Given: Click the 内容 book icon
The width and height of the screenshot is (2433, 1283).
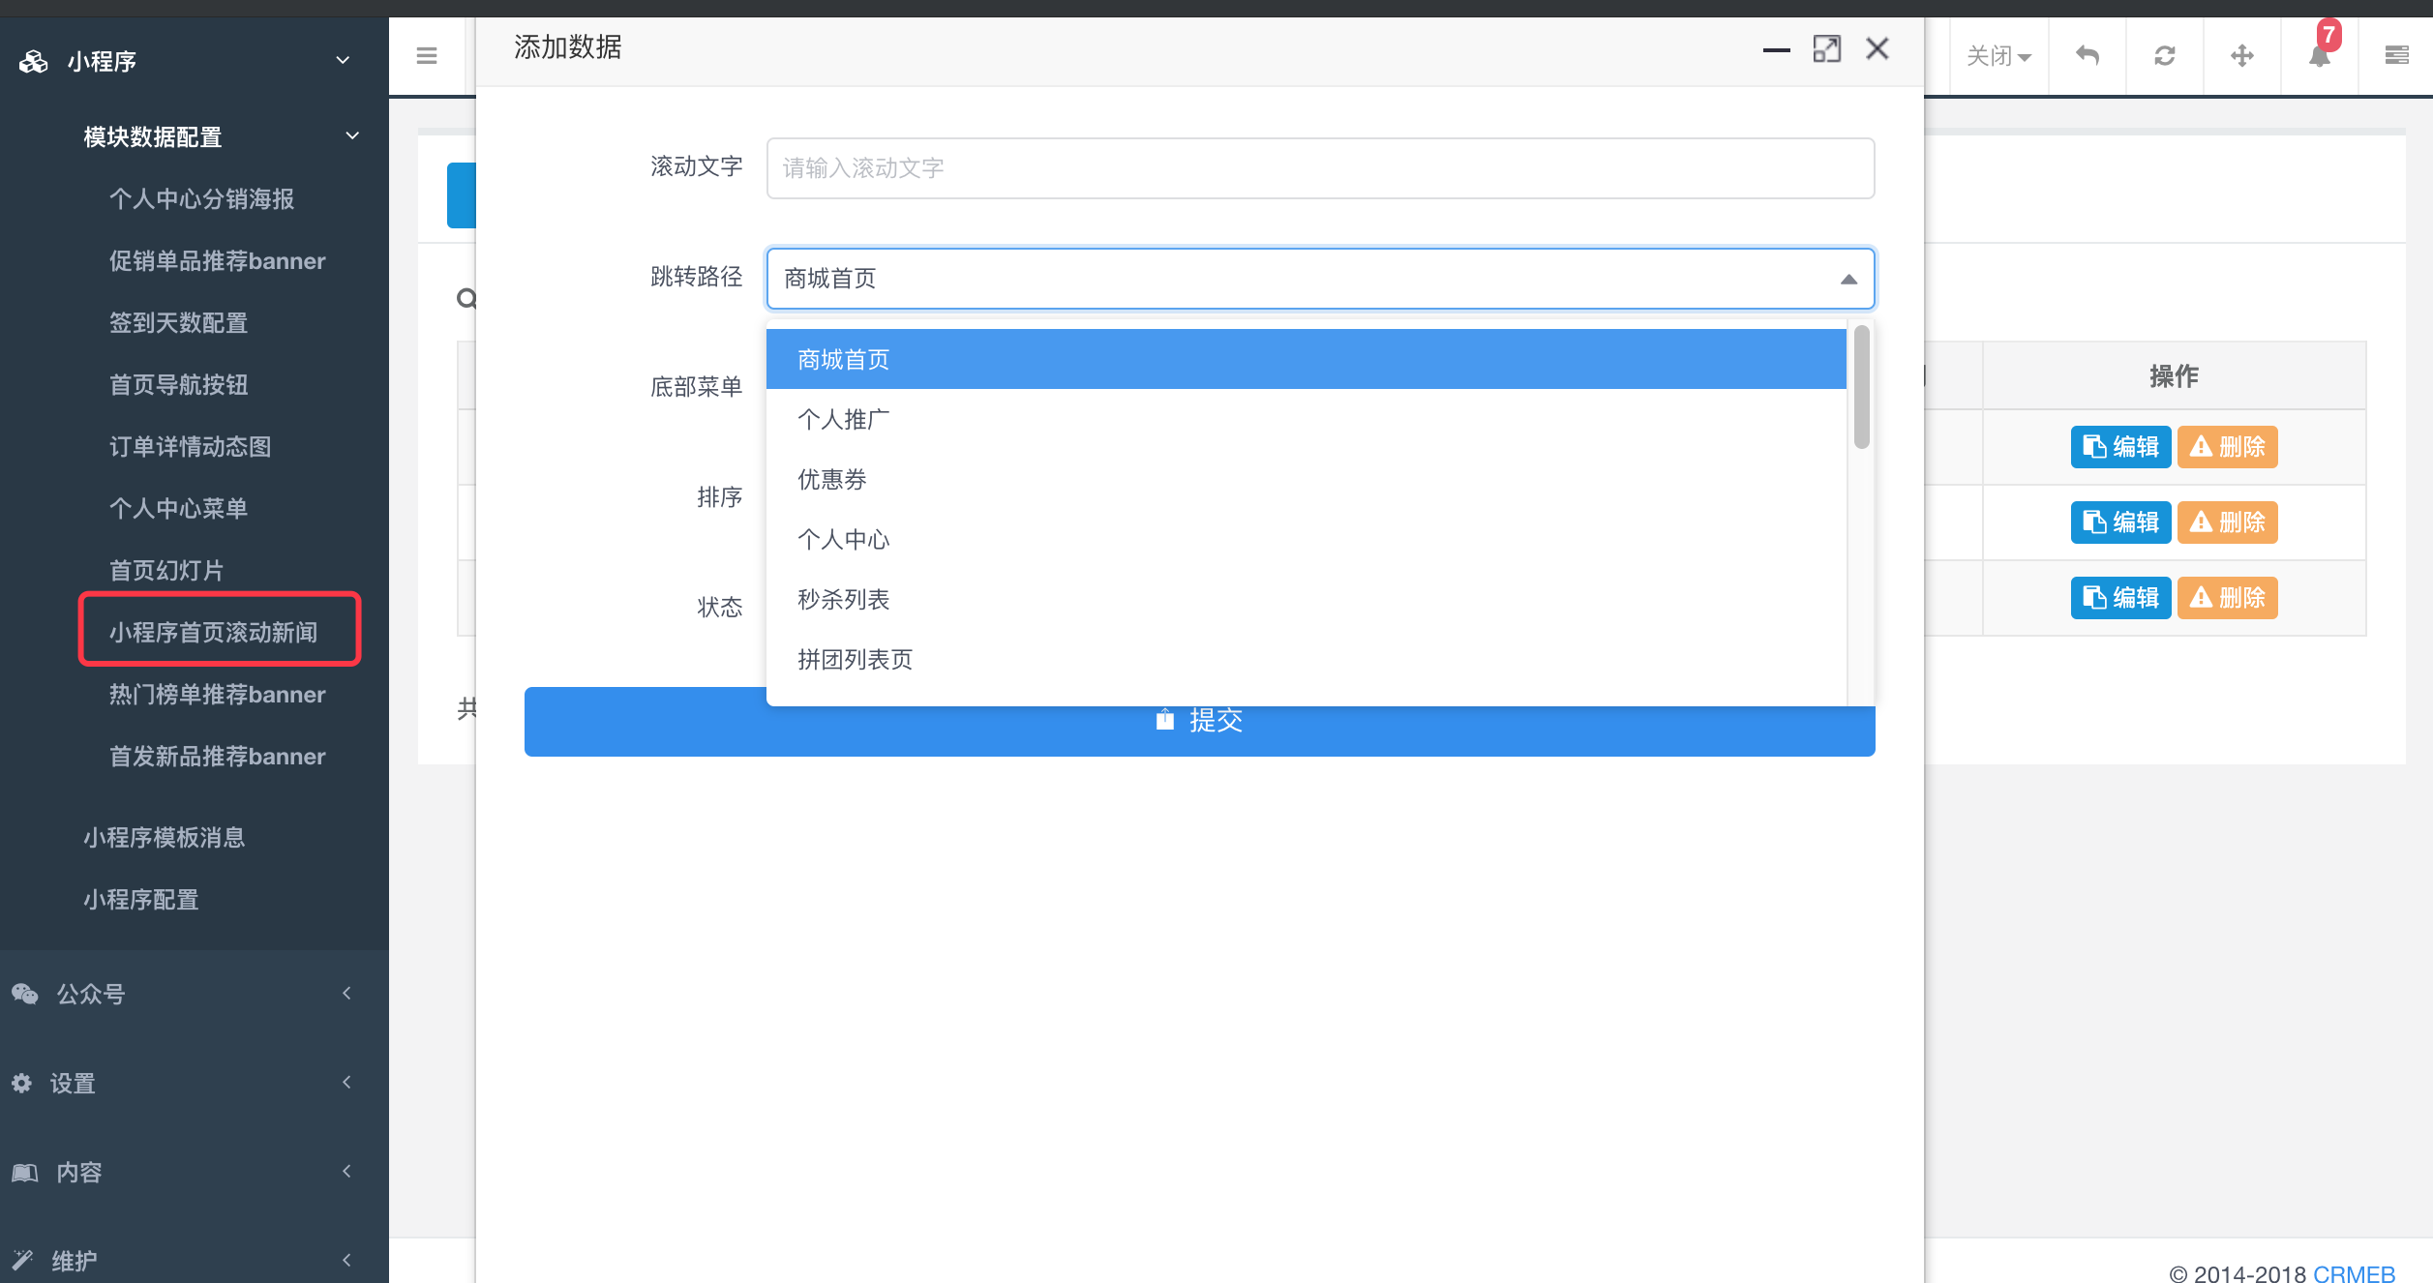Looking at the screenshot, I should 25,1172.
